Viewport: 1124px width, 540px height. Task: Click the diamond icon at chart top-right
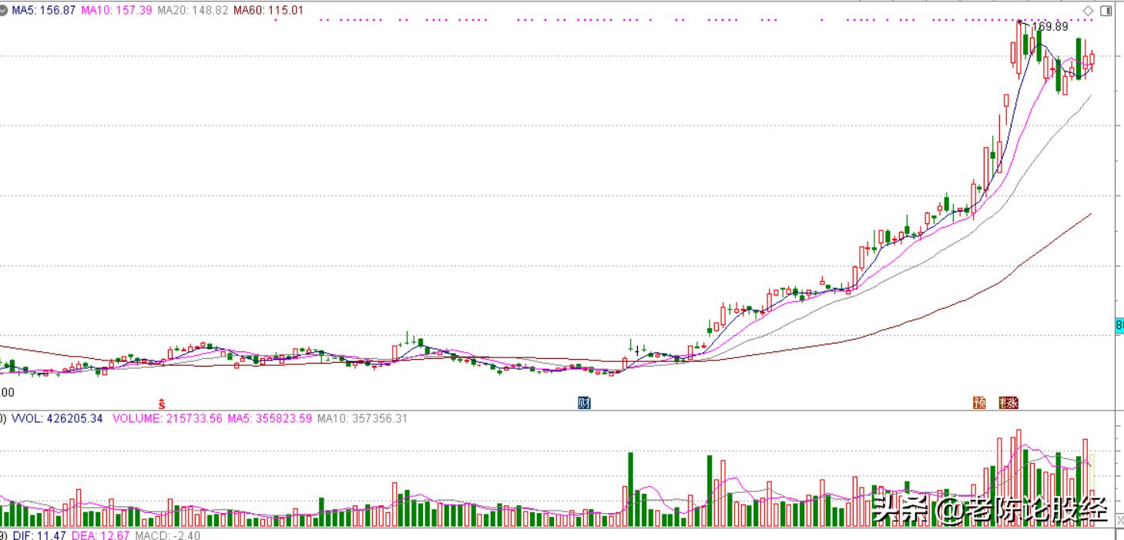coord(1088,11)
